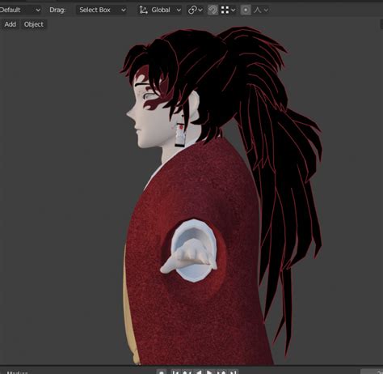Image resolution: width=383 pixels, height=374 pixels.
Task: Play the animation in reverse
Action: pos(199,372)
